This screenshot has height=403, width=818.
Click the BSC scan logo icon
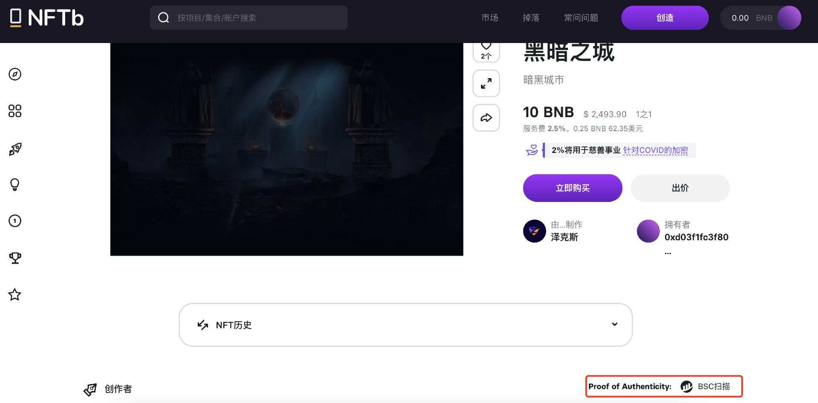pyautogui.click(x=686, y=386)
